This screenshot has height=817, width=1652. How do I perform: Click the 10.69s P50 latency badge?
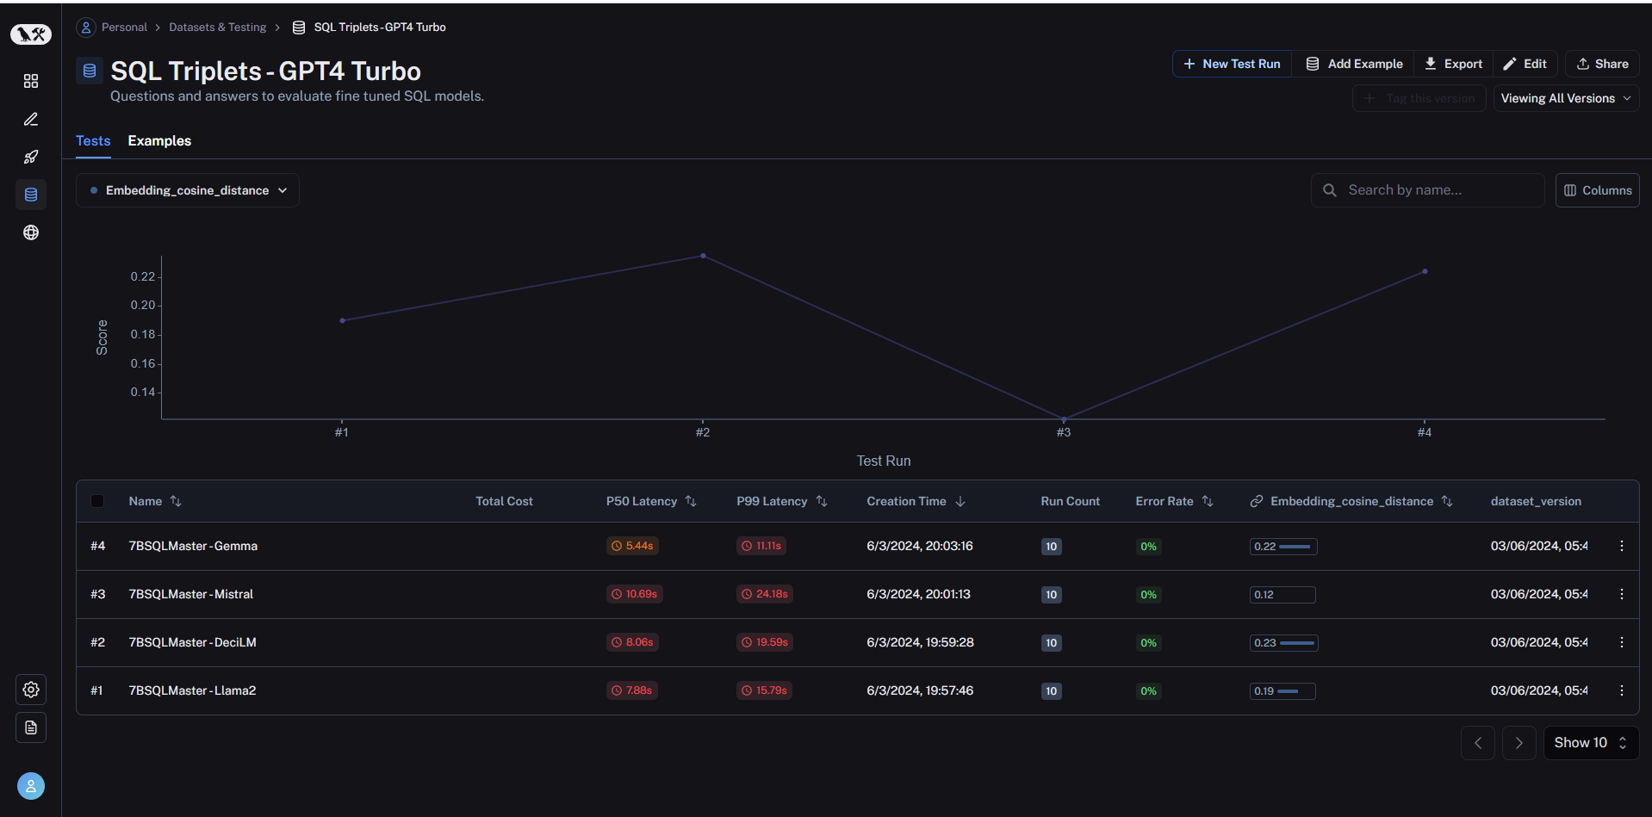point(635,594)
